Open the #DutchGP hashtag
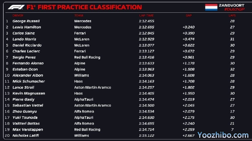This screenshot has width=252, height=141. pos(234,9)
